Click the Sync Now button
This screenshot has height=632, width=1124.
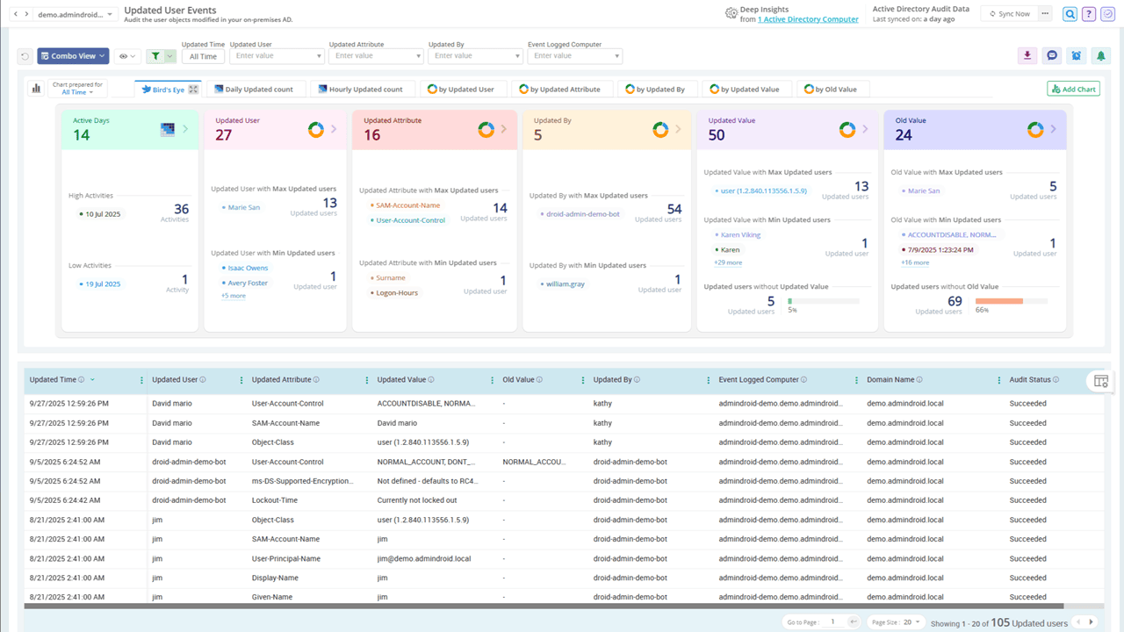tap(1009, 14)
